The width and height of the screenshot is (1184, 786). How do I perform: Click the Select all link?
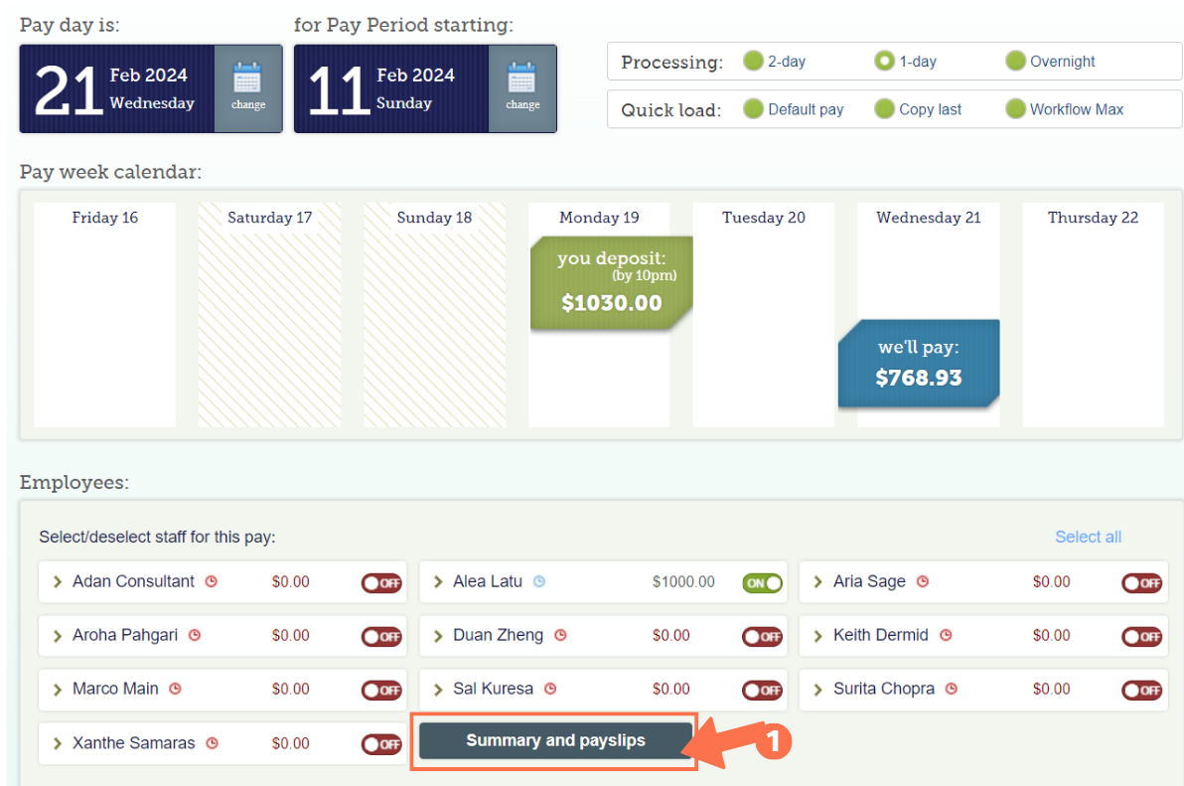1088,537
